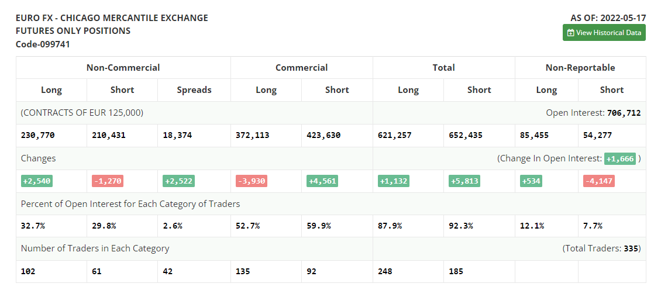Click the -1,270 change badge
Viewport: 661px width, 297px height.
108,181
